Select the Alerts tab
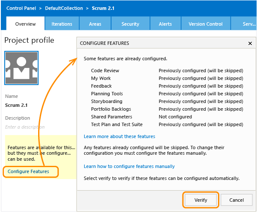 (165, 24)
